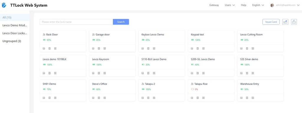Click the grid icon on Levco Cutting Room card
This screenshot has height=113, width=302.
pyautogui.click(x=253, y=48)
